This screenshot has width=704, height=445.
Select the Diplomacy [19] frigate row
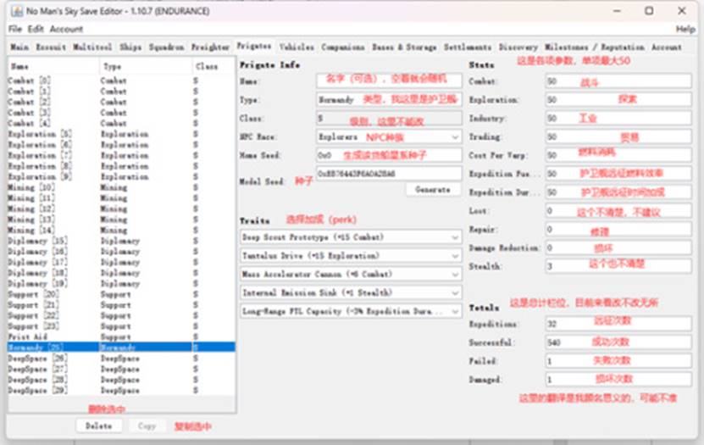121,284
